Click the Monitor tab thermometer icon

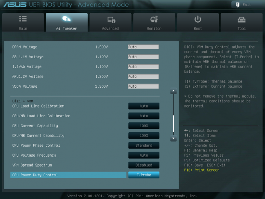[154, 19]
